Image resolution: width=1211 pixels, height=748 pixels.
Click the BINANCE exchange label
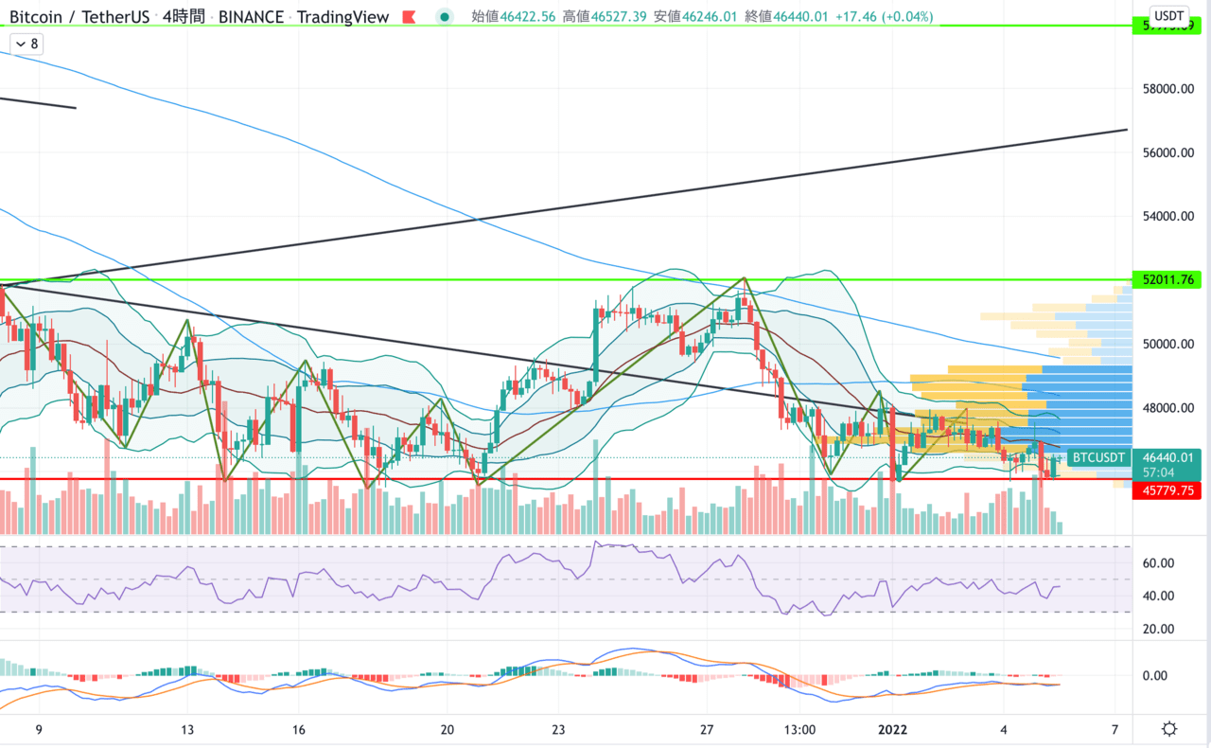click(251, 17)
